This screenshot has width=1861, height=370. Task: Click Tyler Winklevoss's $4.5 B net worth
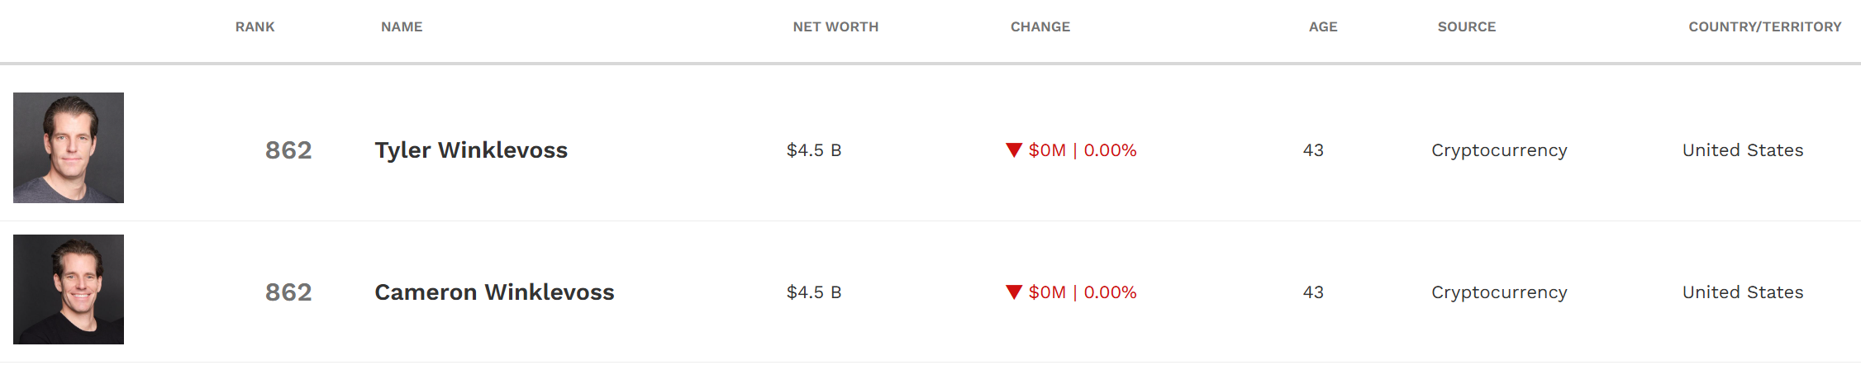814,150
